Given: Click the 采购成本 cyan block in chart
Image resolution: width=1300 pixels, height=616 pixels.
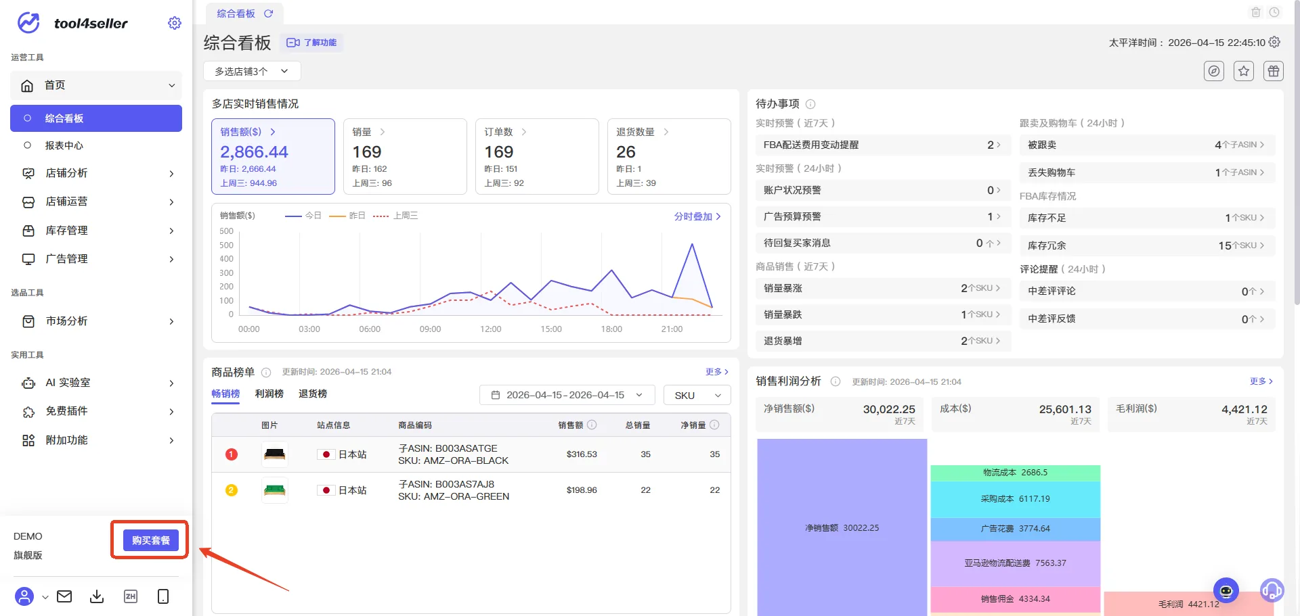Looking at the screenshot, I should coord(1015,499).
